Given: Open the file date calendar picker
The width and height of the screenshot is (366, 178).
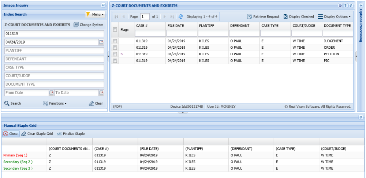Looking at the screenshot, I should click(101, 42).
